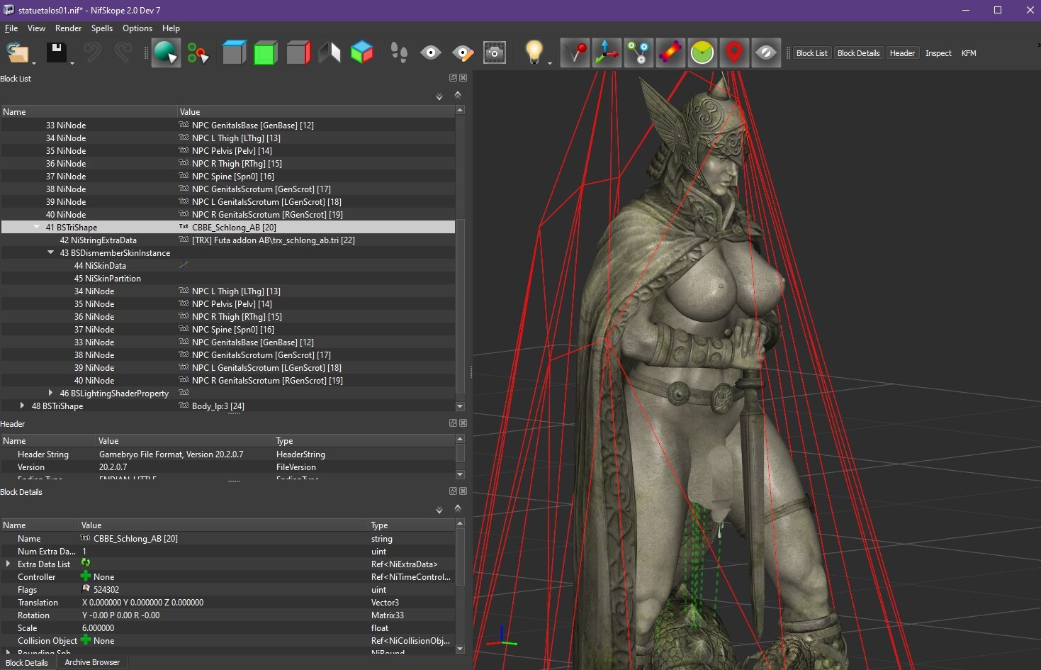Open the View menu
Image resolution: width=1041 pixels, height=670 pixels.
coord(36,28)
